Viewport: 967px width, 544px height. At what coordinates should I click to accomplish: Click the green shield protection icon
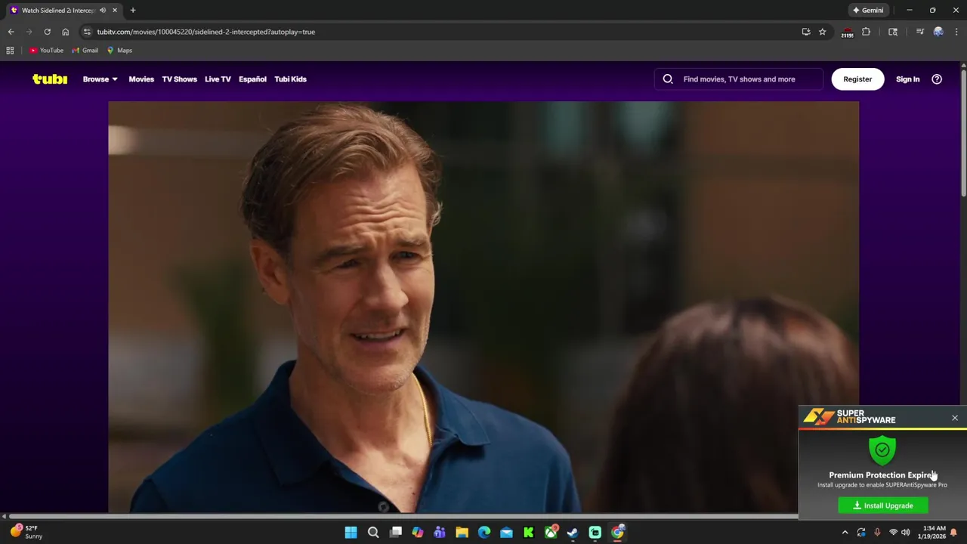[882, 450]
